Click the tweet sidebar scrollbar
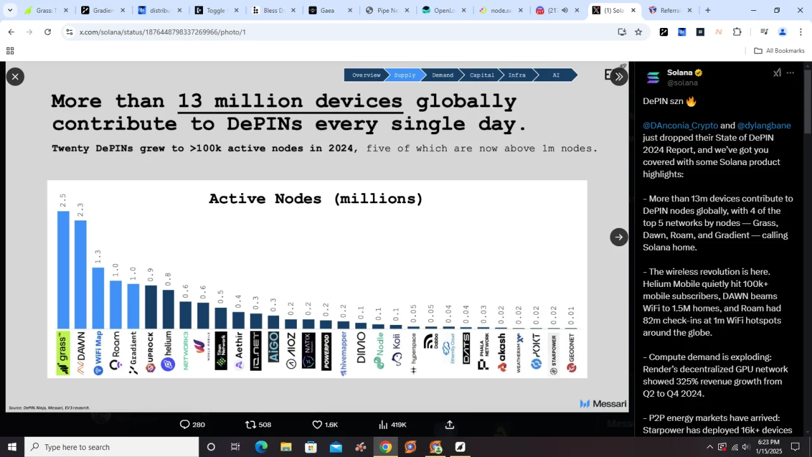Image resolution: width=812 pixels, height=457 pixels. pyautogui.click(x=808, y=102)
